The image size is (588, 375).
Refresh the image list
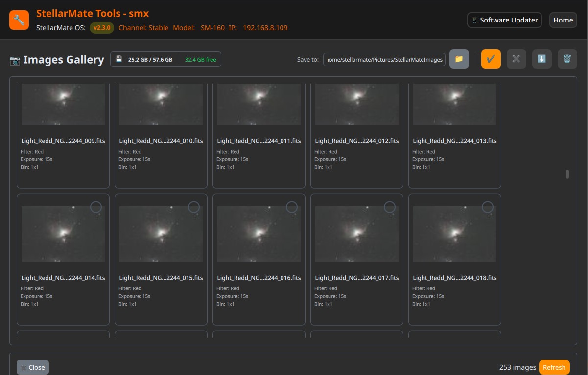[554, 367]
